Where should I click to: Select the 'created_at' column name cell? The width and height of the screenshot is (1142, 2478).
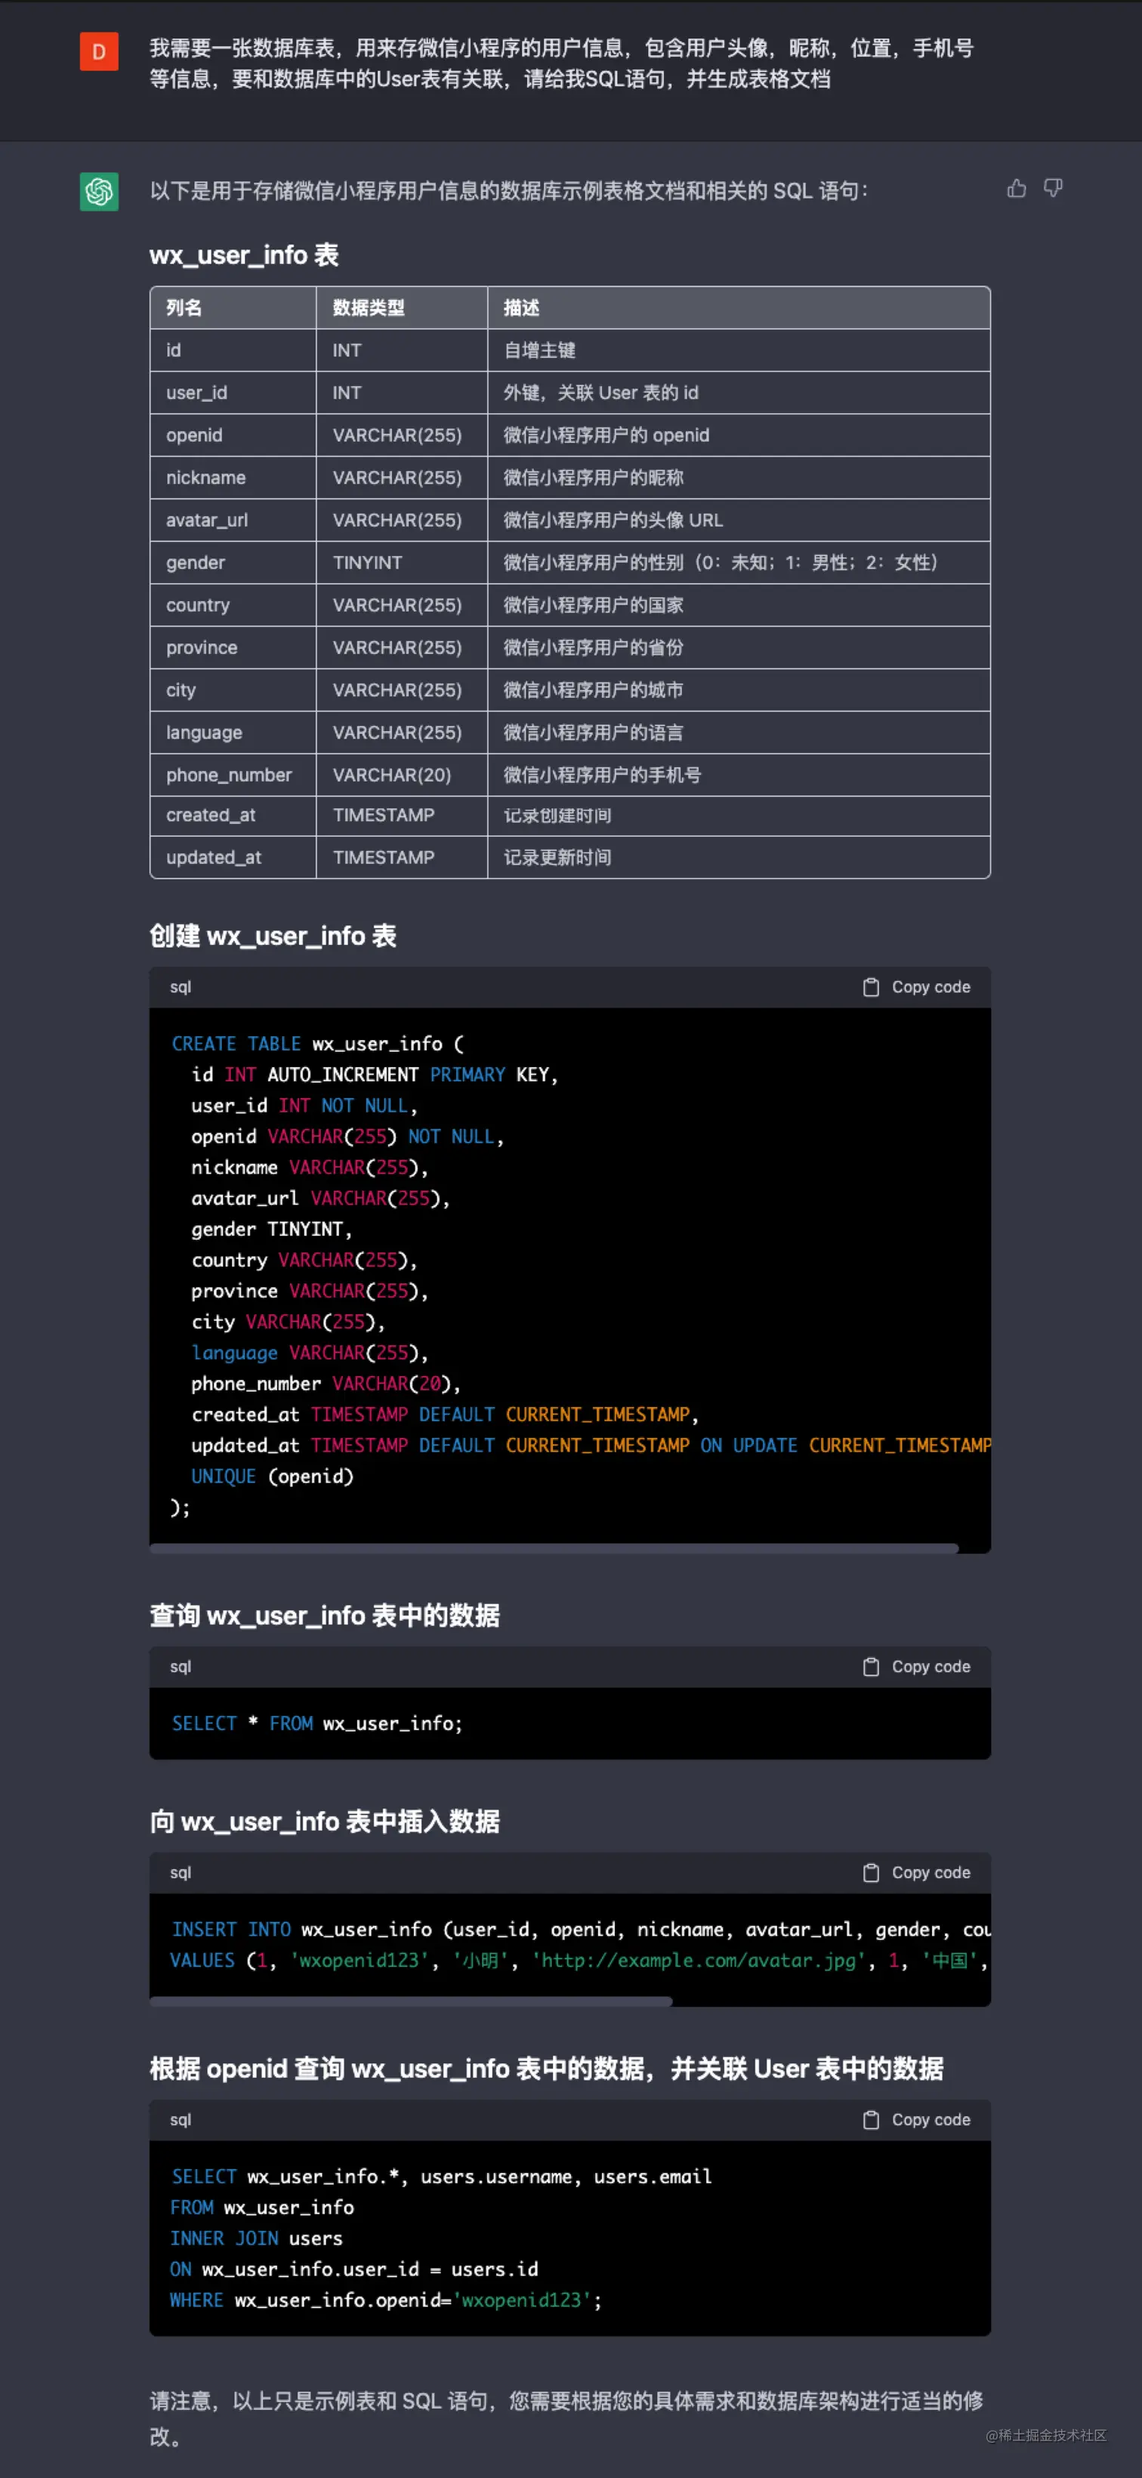(233, 815)
